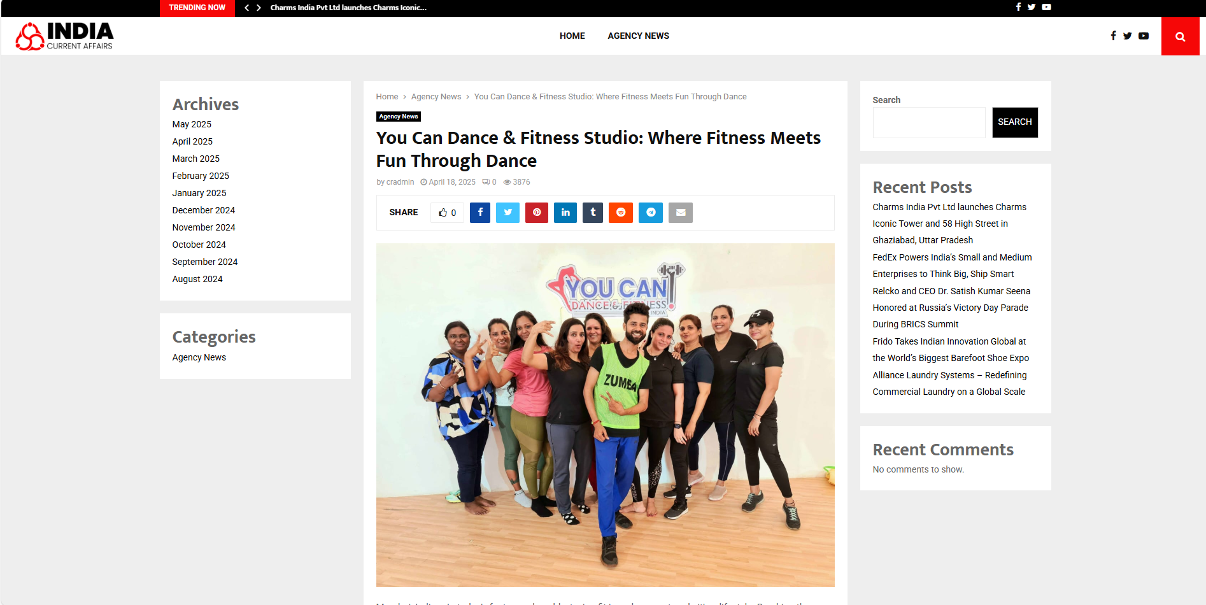The image size is (1206, 605).
Task: Share article on Twitter
Action: tap(508, 213)
